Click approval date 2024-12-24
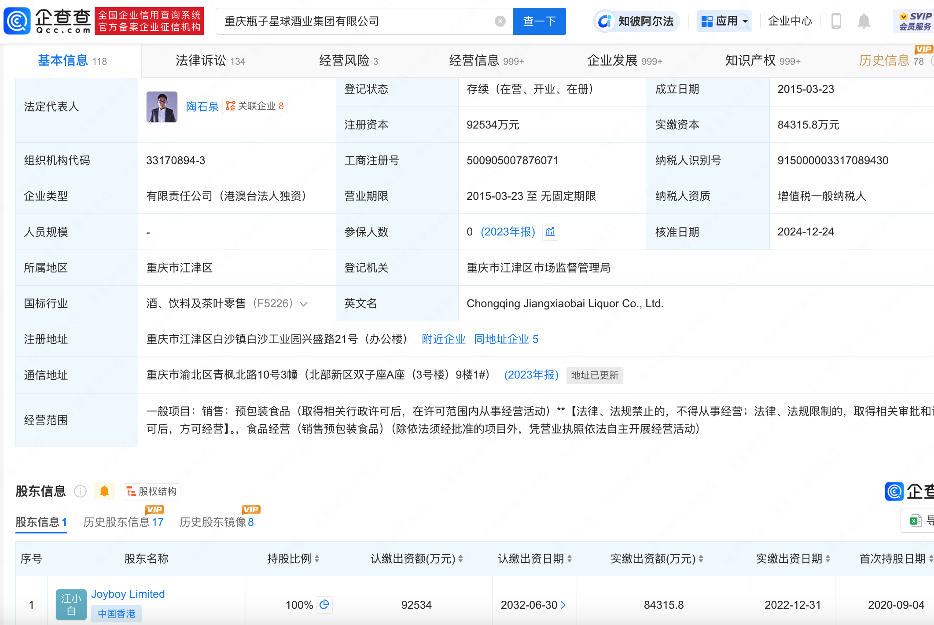 point(805,232)
